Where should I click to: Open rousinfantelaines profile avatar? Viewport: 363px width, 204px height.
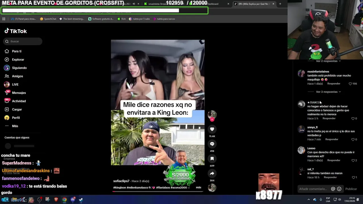click(301, 73)
